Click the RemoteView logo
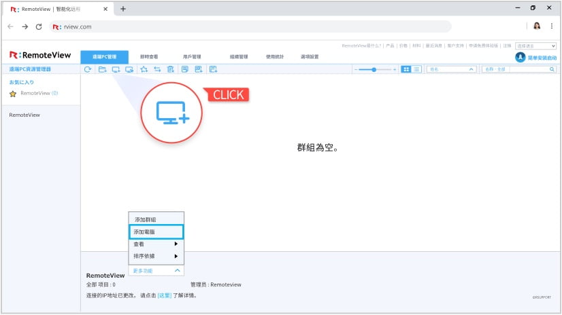562x315 pixels. [40, 55]
